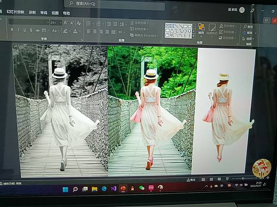Click Find (查找) in the Editing group
The image size is (277, 207).
pos(248,27)
